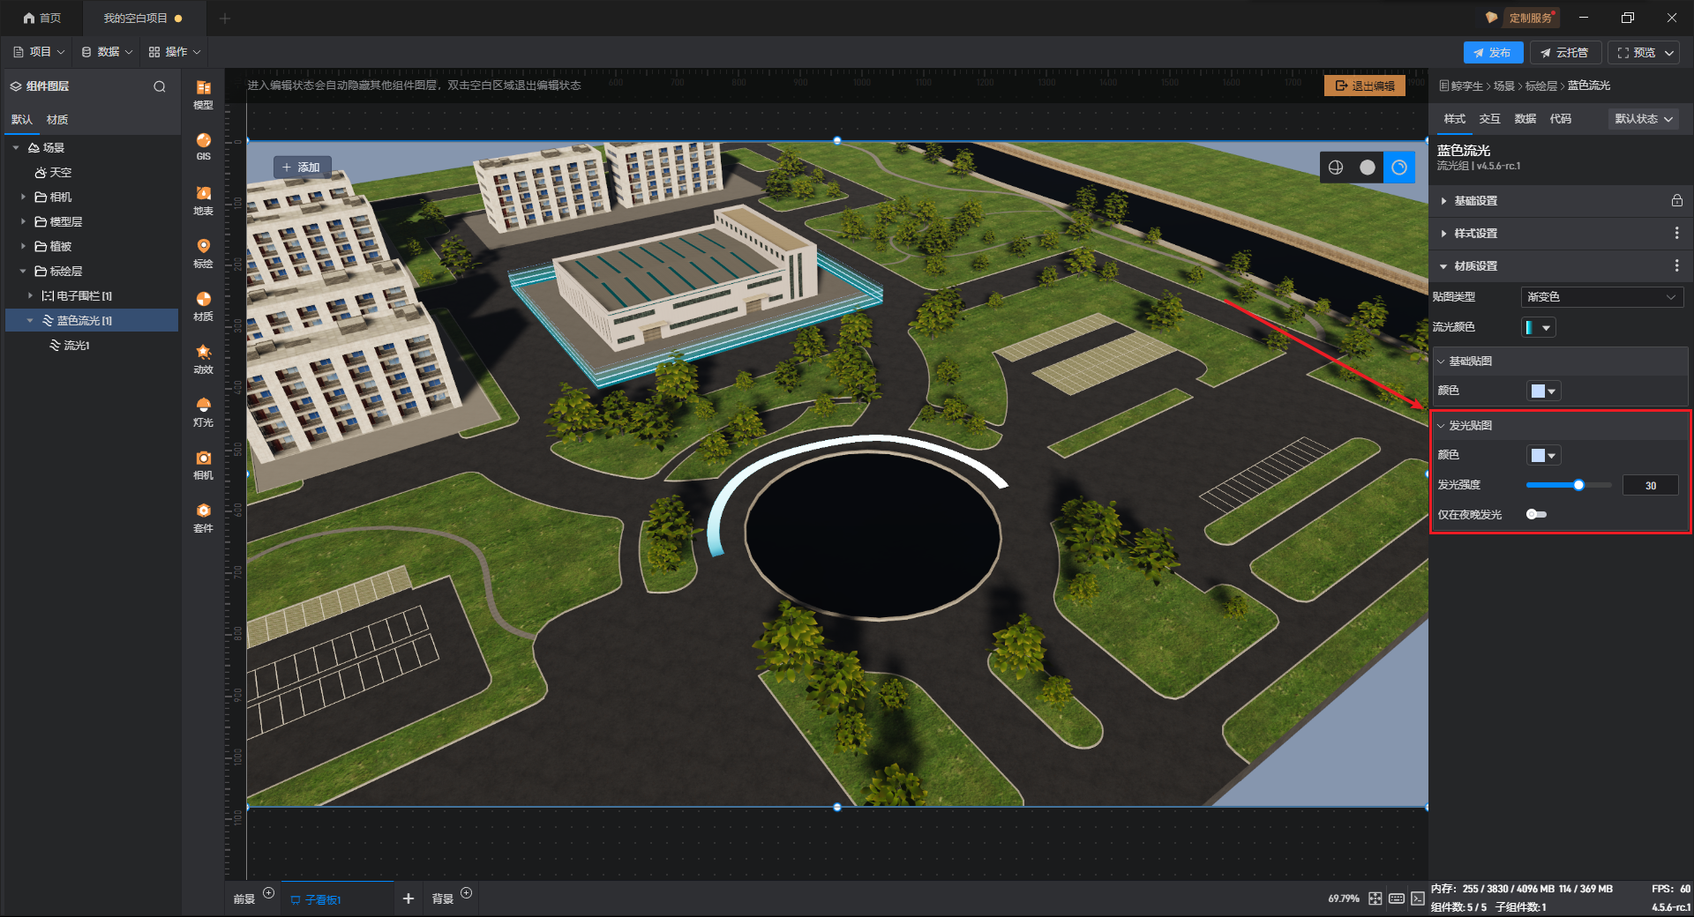This screenshot has width=1694, height=917.
Task: Open the 模型 (model) component panel
Action: tap(203, 93)
